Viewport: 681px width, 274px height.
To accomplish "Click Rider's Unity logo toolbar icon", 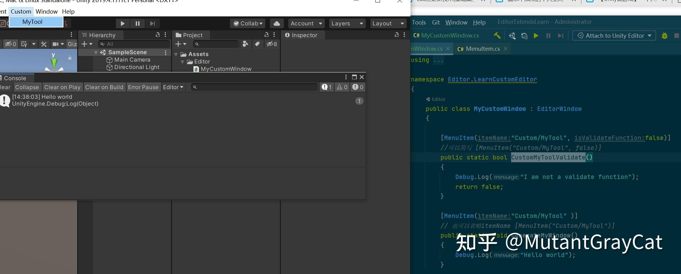I will tap(512, 36).
